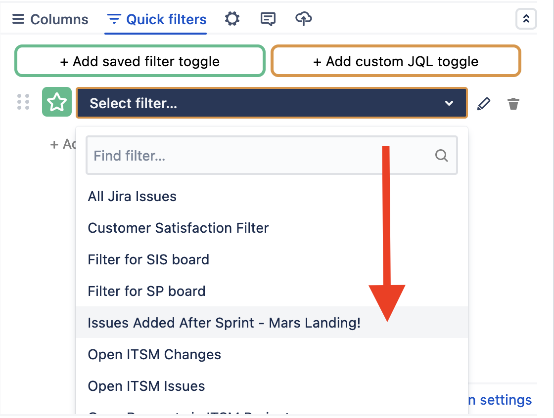This screenshot has width=554, height=418.
Task: Open the Select filter dropdown
Action: (271, 103)
